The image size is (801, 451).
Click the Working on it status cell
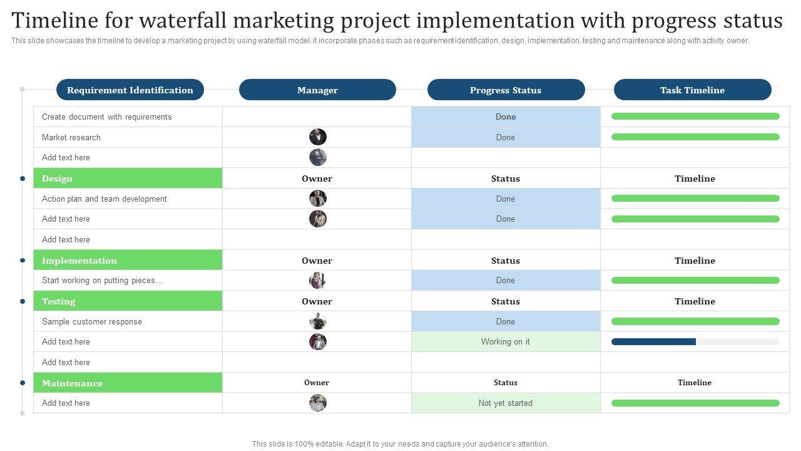[506, 342]
